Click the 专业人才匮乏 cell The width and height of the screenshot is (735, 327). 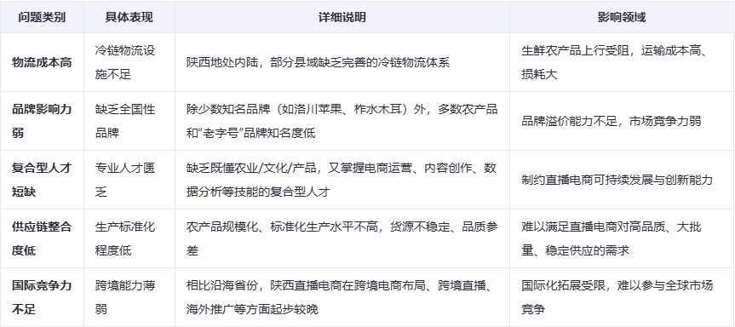coord(129,180)
